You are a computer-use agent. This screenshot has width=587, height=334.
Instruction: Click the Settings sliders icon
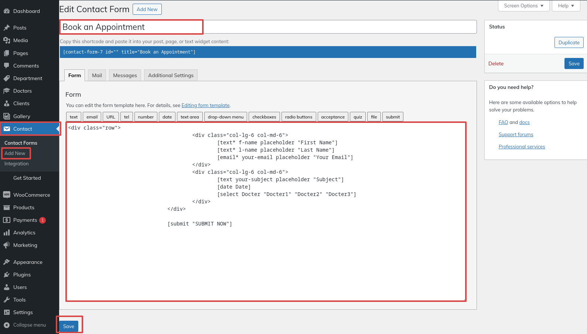pyautogui.click(x=7, y=312)
